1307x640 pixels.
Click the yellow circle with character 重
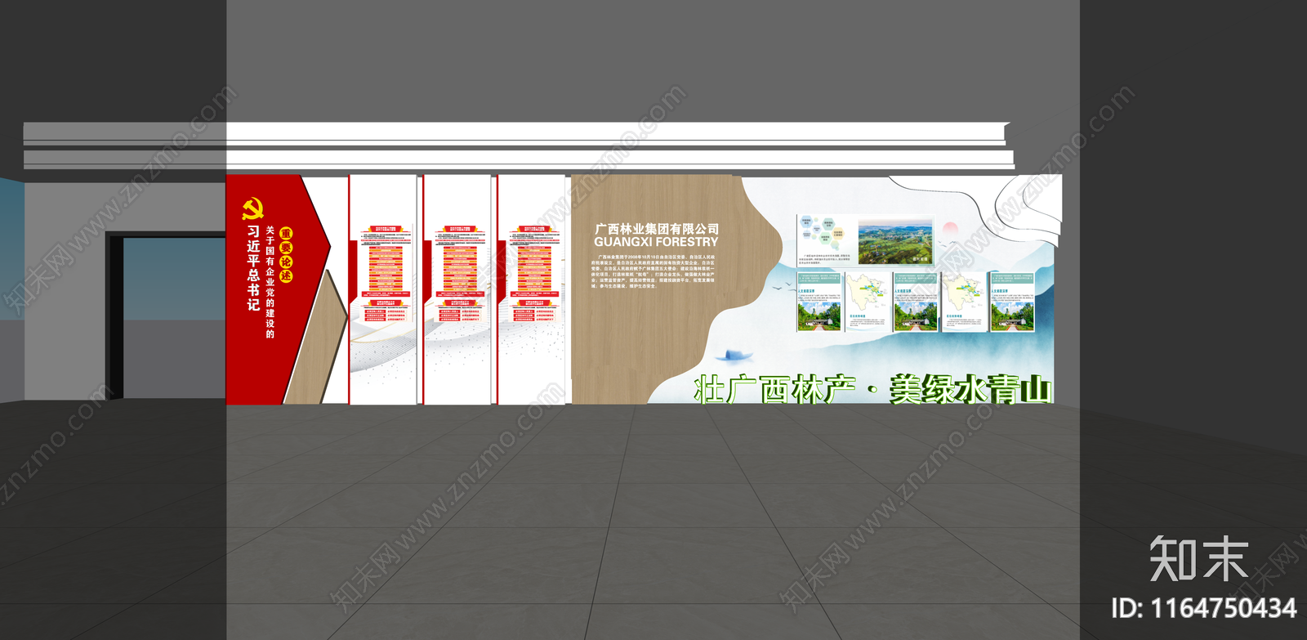coord(286,234)
